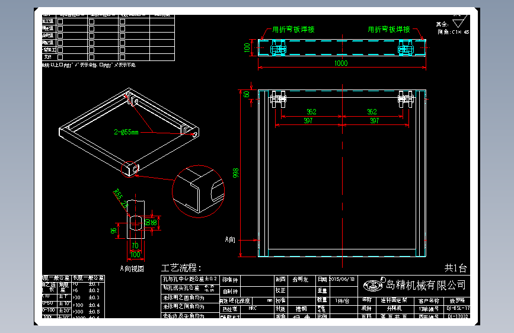Screen dimensions: 514x333
Task: Click the '孔与孔中心距公差±0.2' note
Action: click(x=190, y=279)
